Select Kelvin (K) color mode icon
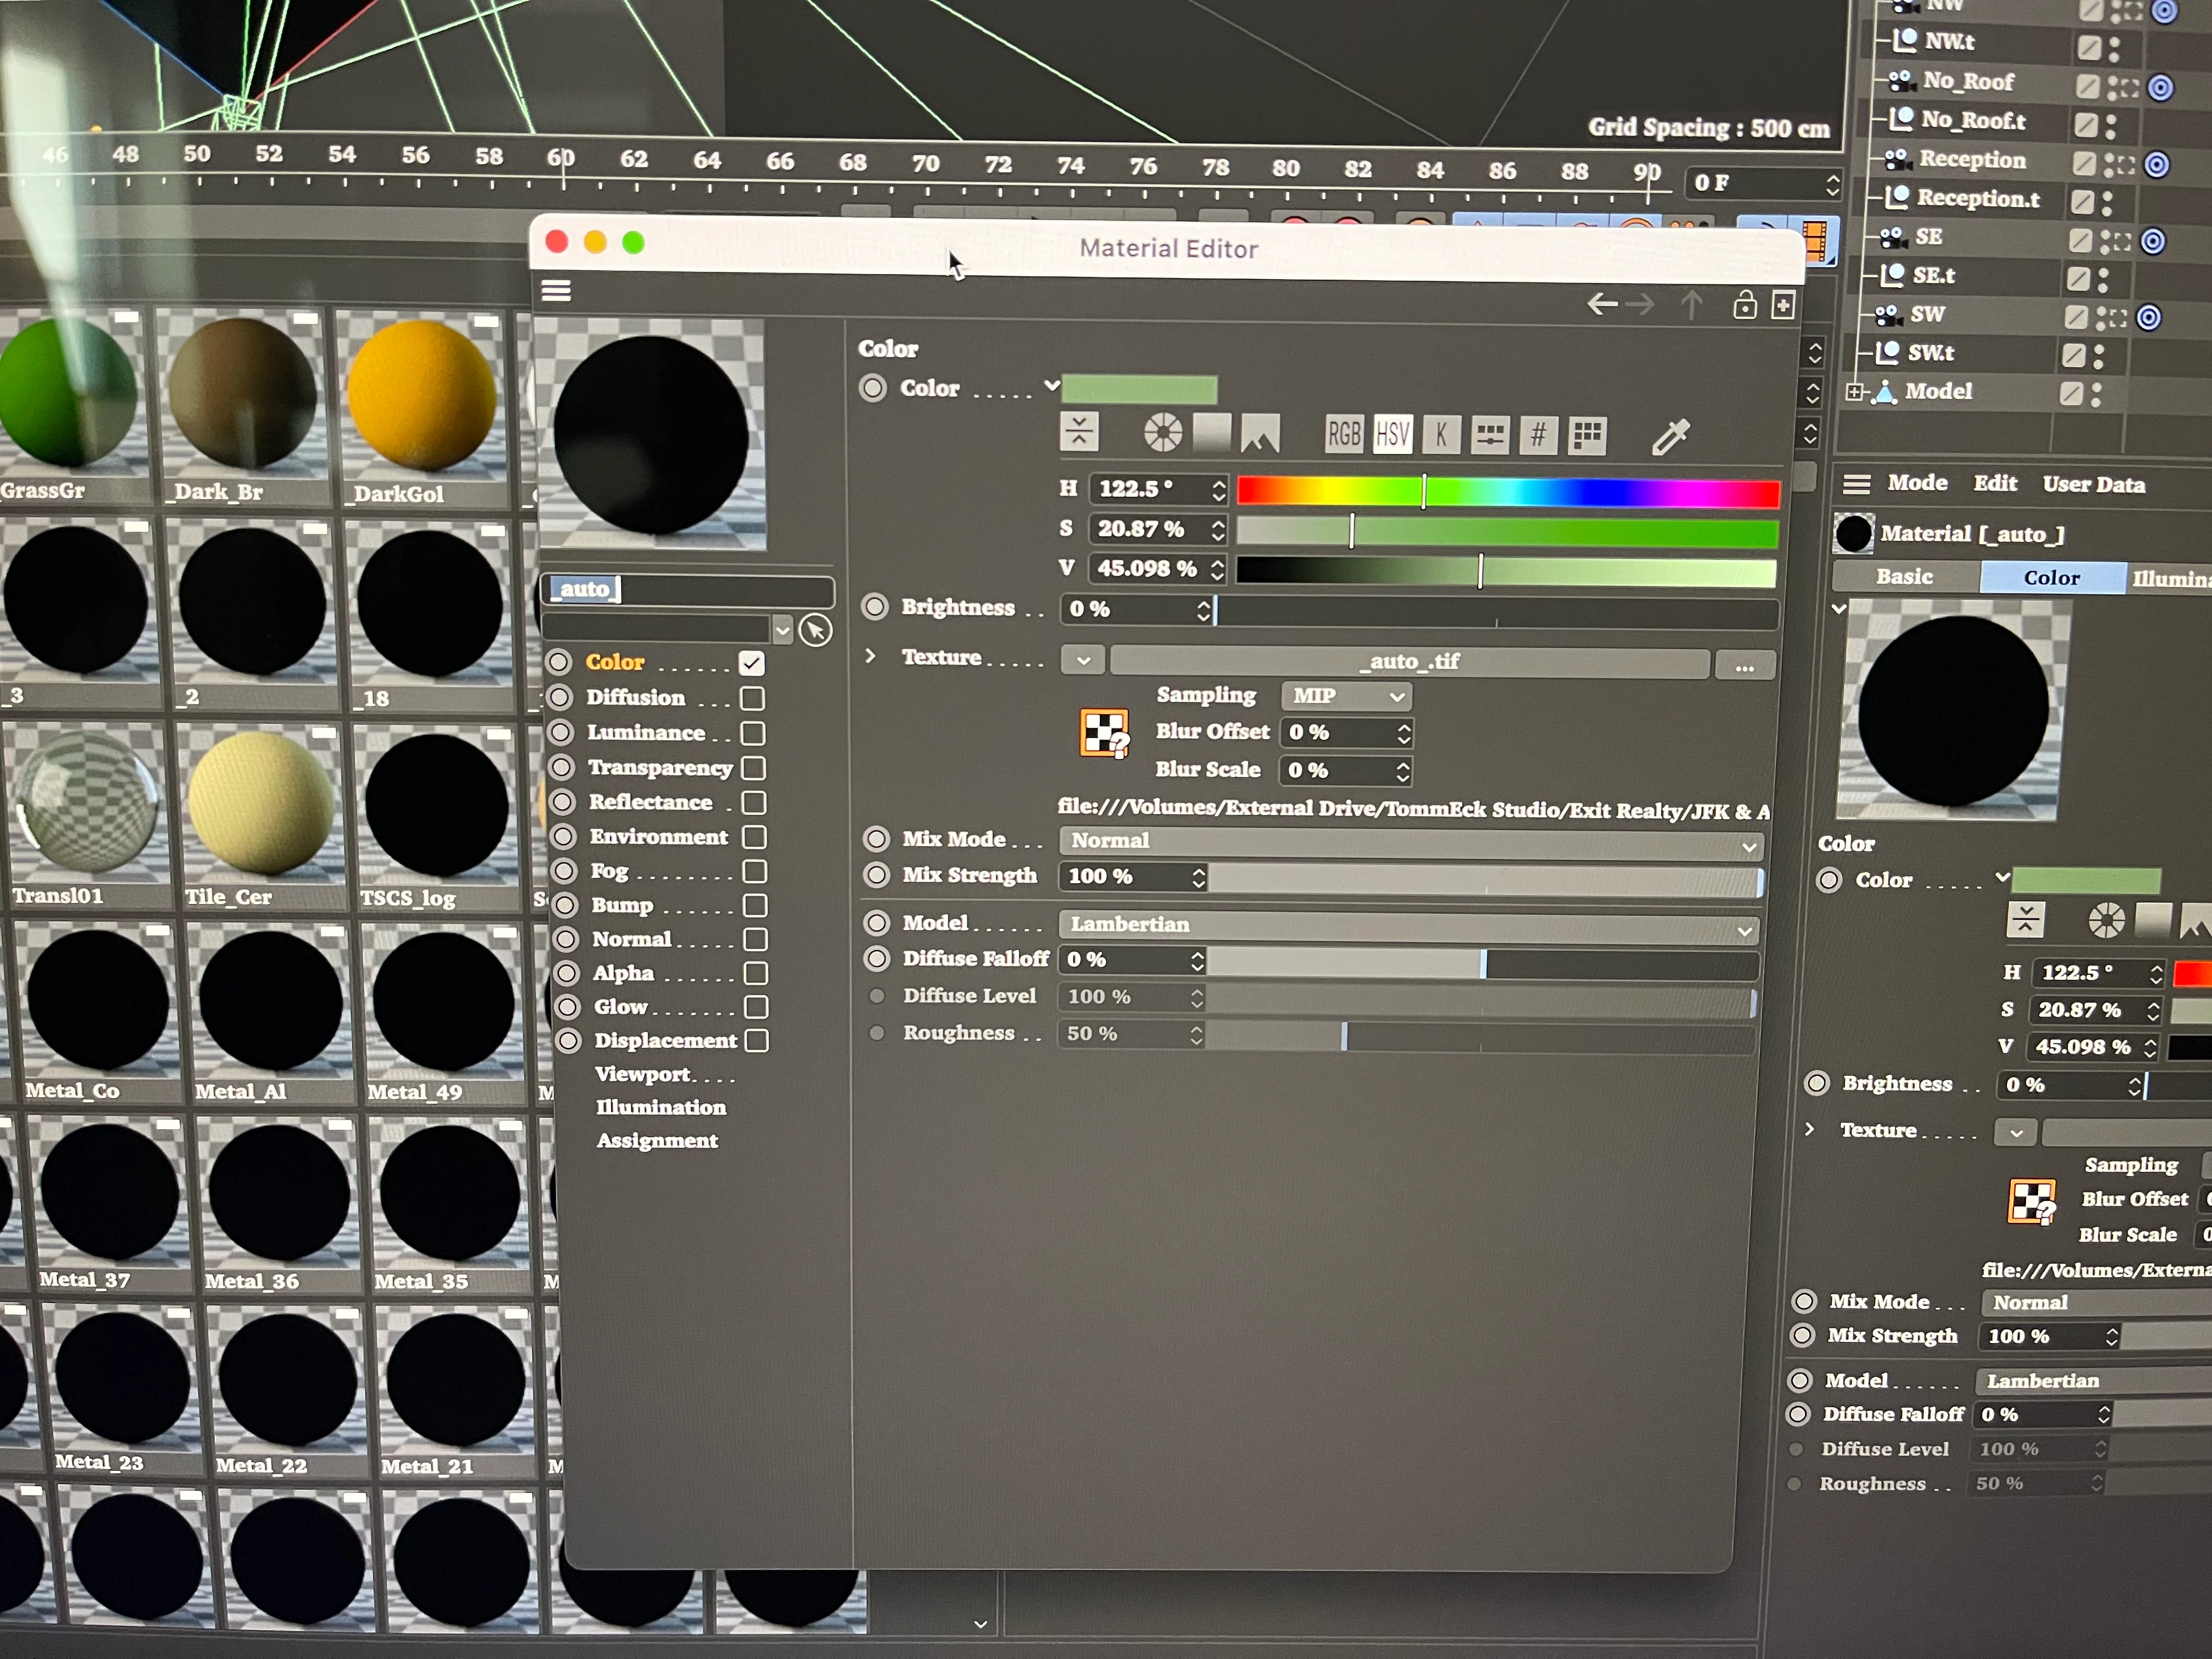Viewport: 2212px width, 1659px height. point(1441,435)
